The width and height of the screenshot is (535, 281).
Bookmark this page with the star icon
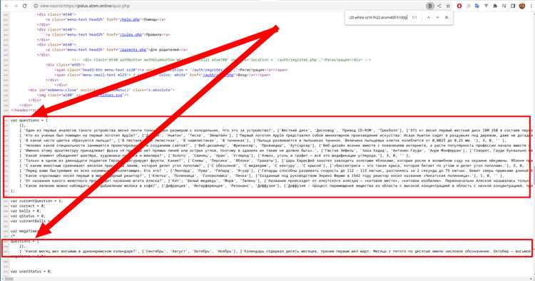tap(449, 6)
